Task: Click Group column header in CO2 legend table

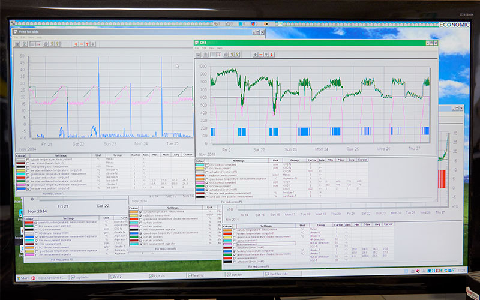Action: (295, 160)
